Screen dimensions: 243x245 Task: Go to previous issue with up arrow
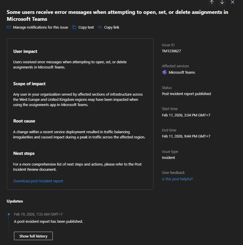pos(211,2)
